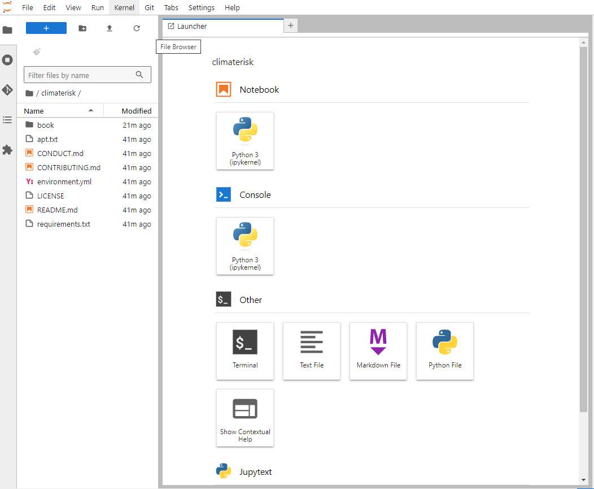Screen dimensions: 594x489
Task: Toggle the Name sort direction caret
Action: coord(91,110)
